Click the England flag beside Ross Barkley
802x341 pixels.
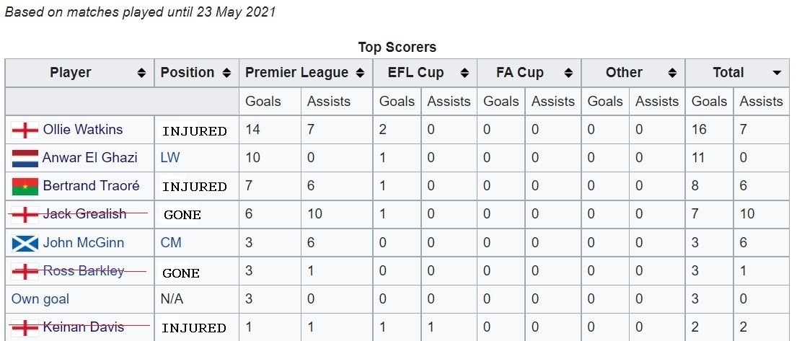tap(25, 272)
